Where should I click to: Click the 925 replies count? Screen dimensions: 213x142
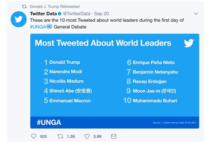[43, 136]
